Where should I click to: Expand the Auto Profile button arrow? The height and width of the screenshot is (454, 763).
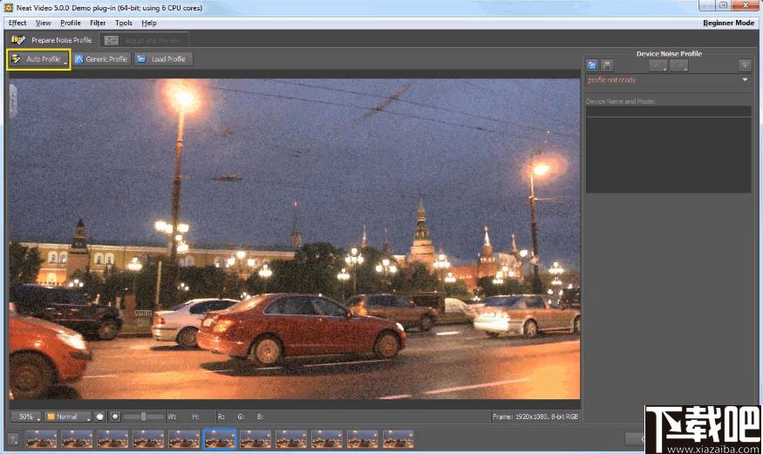point(65,62)
